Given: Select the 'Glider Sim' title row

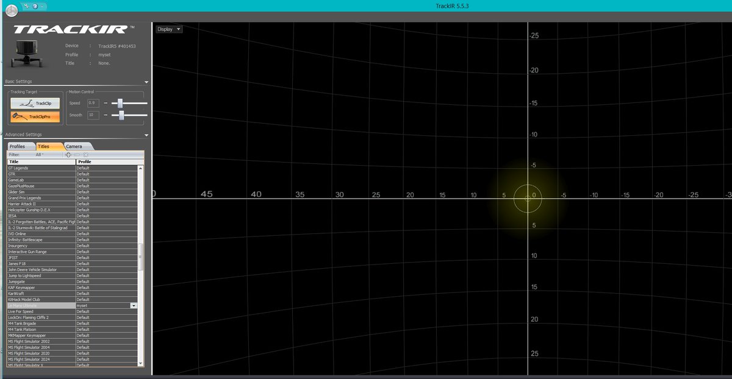Looking at the screenshot, I should [73, 192].
